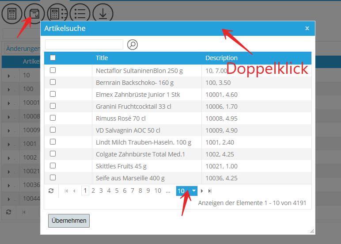This screenshot has height=244, width=341.
Task: Go to page 10 in pager page numbers
Action: click(x=158, y=191)
